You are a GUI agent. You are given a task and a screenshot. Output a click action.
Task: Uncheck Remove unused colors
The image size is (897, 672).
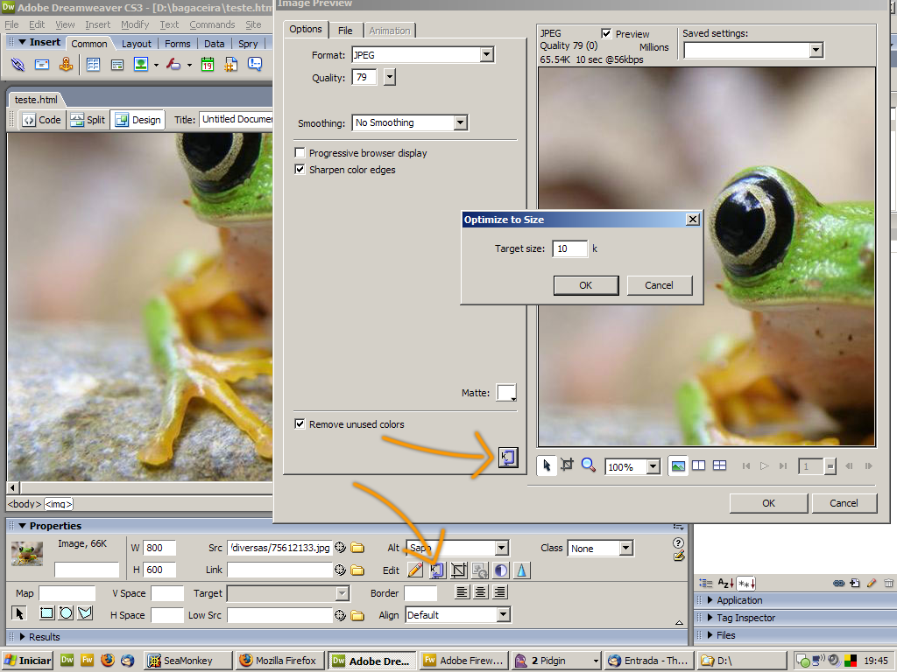[x=300, y=424]
